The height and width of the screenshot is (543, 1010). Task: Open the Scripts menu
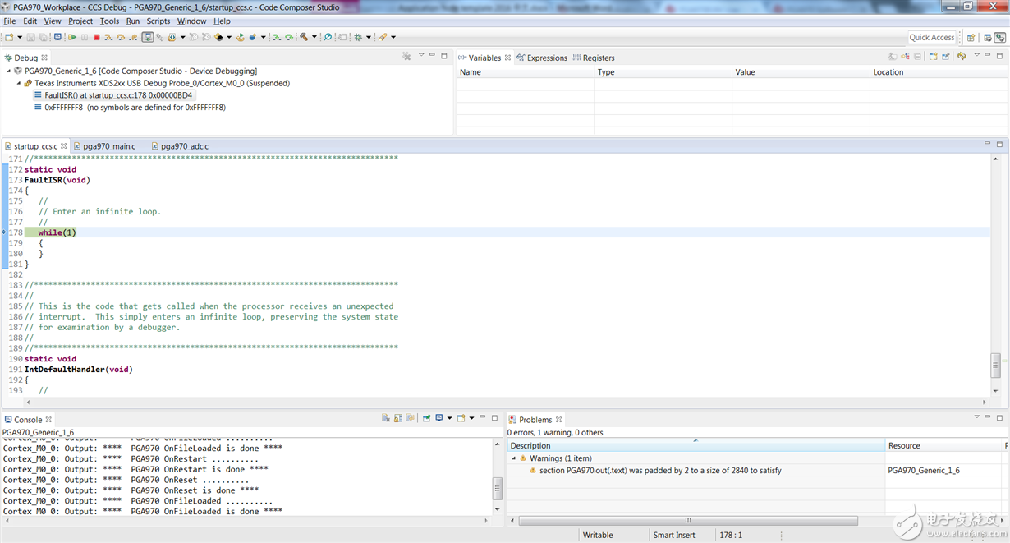point(158,21)
